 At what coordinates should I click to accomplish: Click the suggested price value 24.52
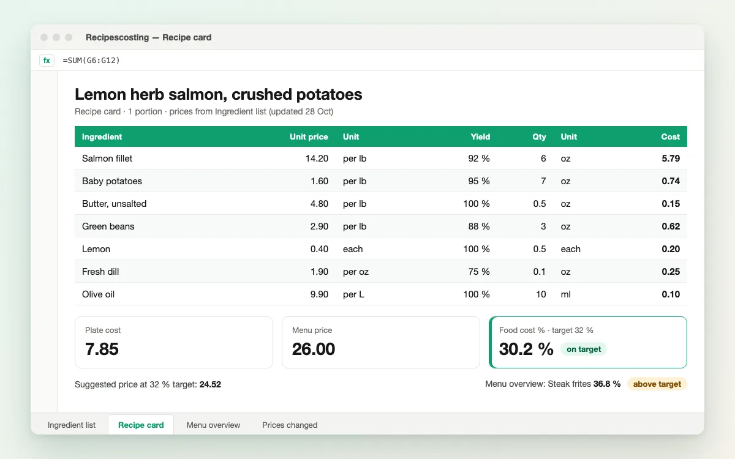210,384
